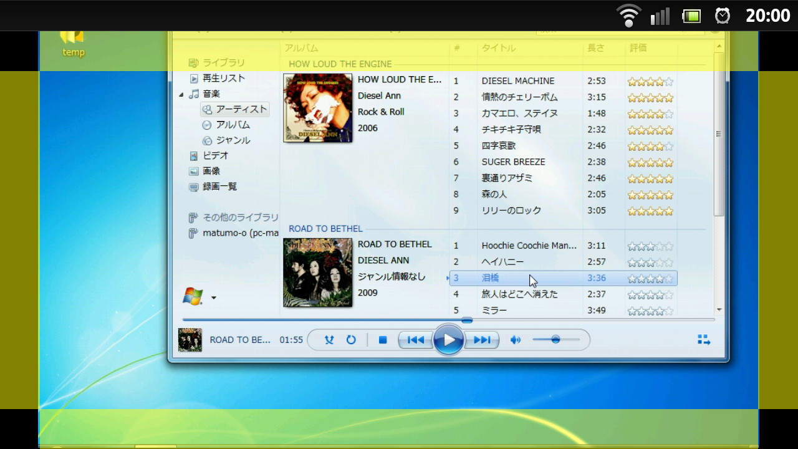
Task: Click the ジャンル情報なし genre text
Action: tap(392, 276)
